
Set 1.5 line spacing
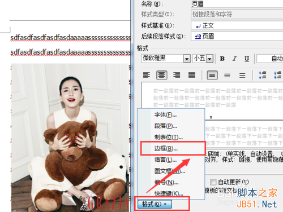227,75
